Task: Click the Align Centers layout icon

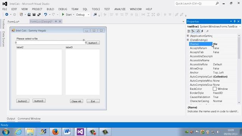Action: click(117, 14)
